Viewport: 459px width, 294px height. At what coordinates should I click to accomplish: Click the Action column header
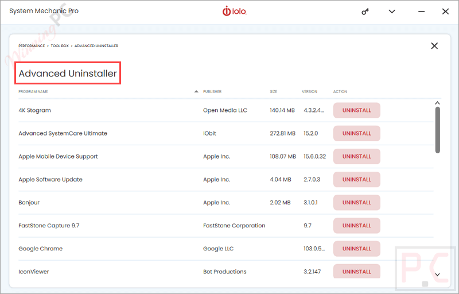pos(340,91)
